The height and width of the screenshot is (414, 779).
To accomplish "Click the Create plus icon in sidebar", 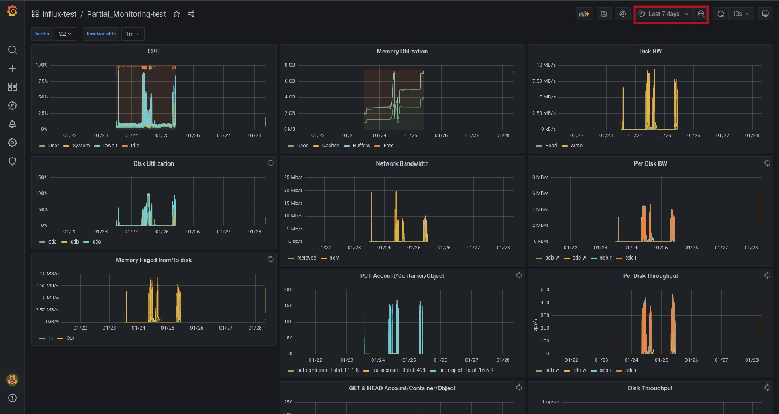I will 12,68.
